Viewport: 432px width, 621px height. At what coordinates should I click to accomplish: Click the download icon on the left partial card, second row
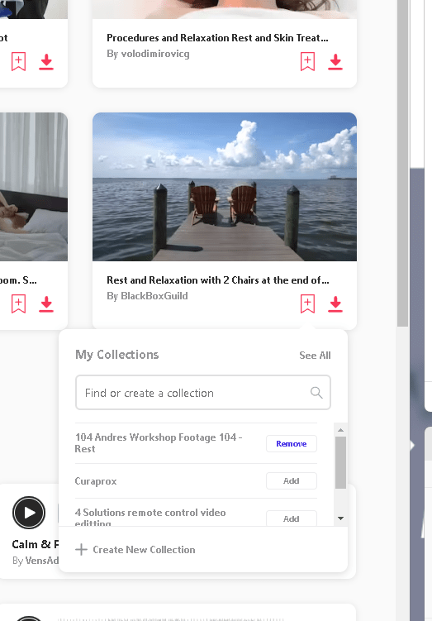point(46,304)
